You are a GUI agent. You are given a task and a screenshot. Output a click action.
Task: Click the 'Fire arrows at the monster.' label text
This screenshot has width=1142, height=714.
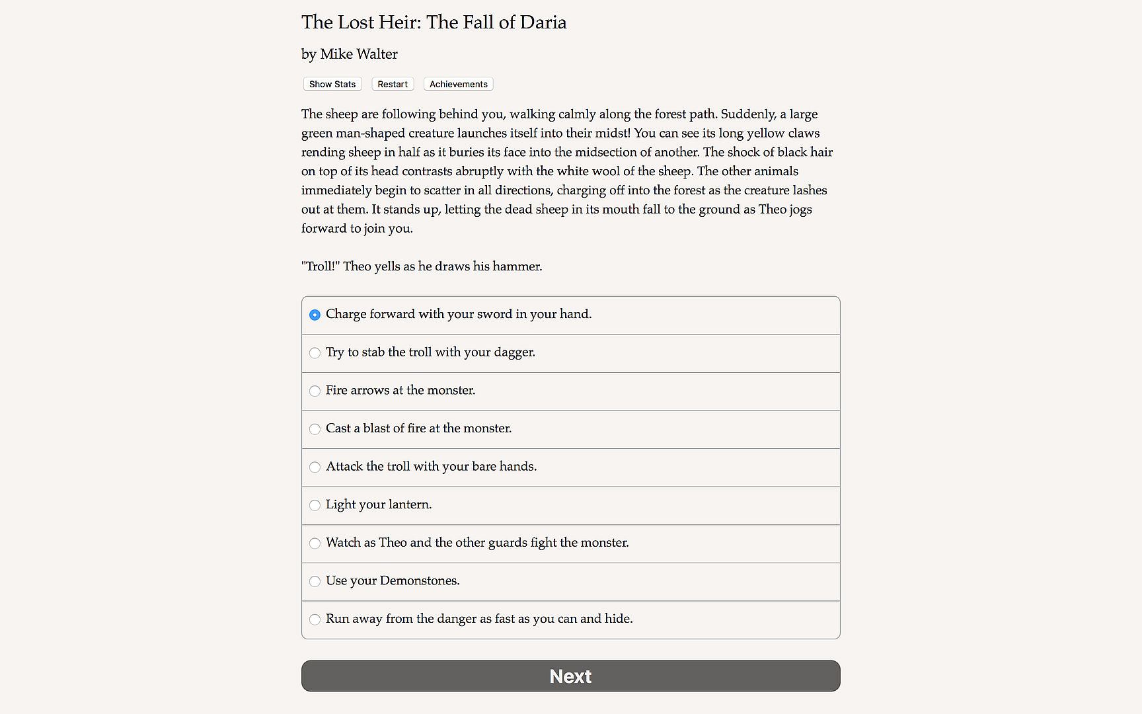click(x=400, y=390)
